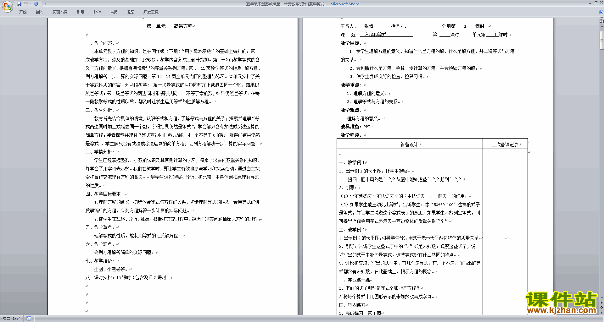Click the blank field after 授课人
Screen dimensions: 604x322
click(422, 26)
